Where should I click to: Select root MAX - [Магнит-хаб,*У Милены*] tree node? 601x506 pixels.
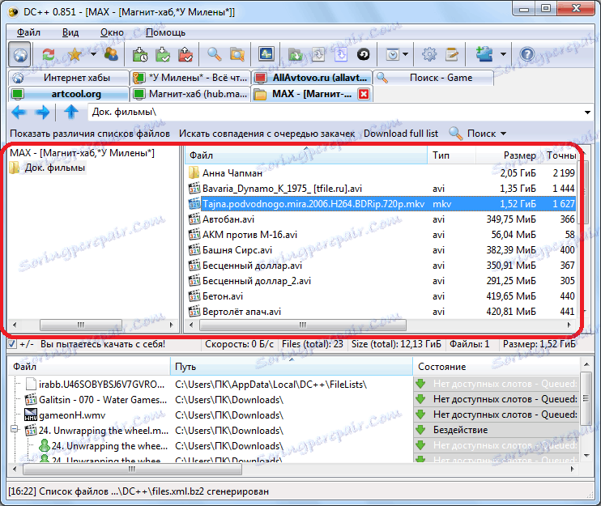tap(82, 153)
